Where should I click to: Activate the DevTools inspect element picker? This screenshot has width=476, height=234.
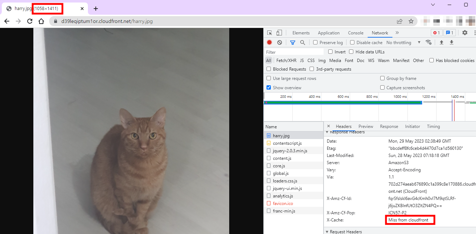[x=270, y=33]
